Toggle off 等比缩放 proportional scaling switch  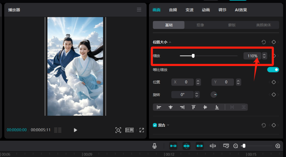[x=273, y=70]
